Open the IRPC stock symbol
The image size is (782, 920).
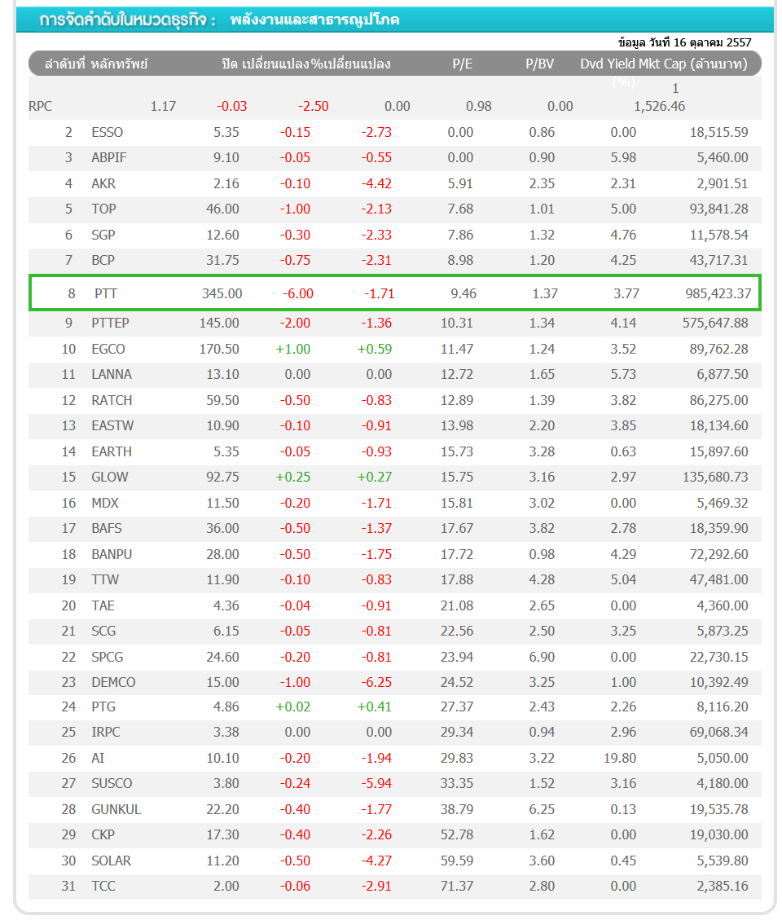(x=106, y=732)
